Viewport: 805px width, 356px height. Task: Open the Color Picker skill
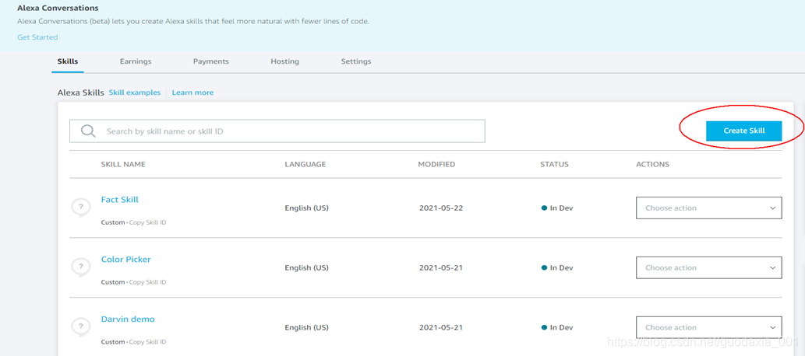pyautogui.click(x=125, y=259)
